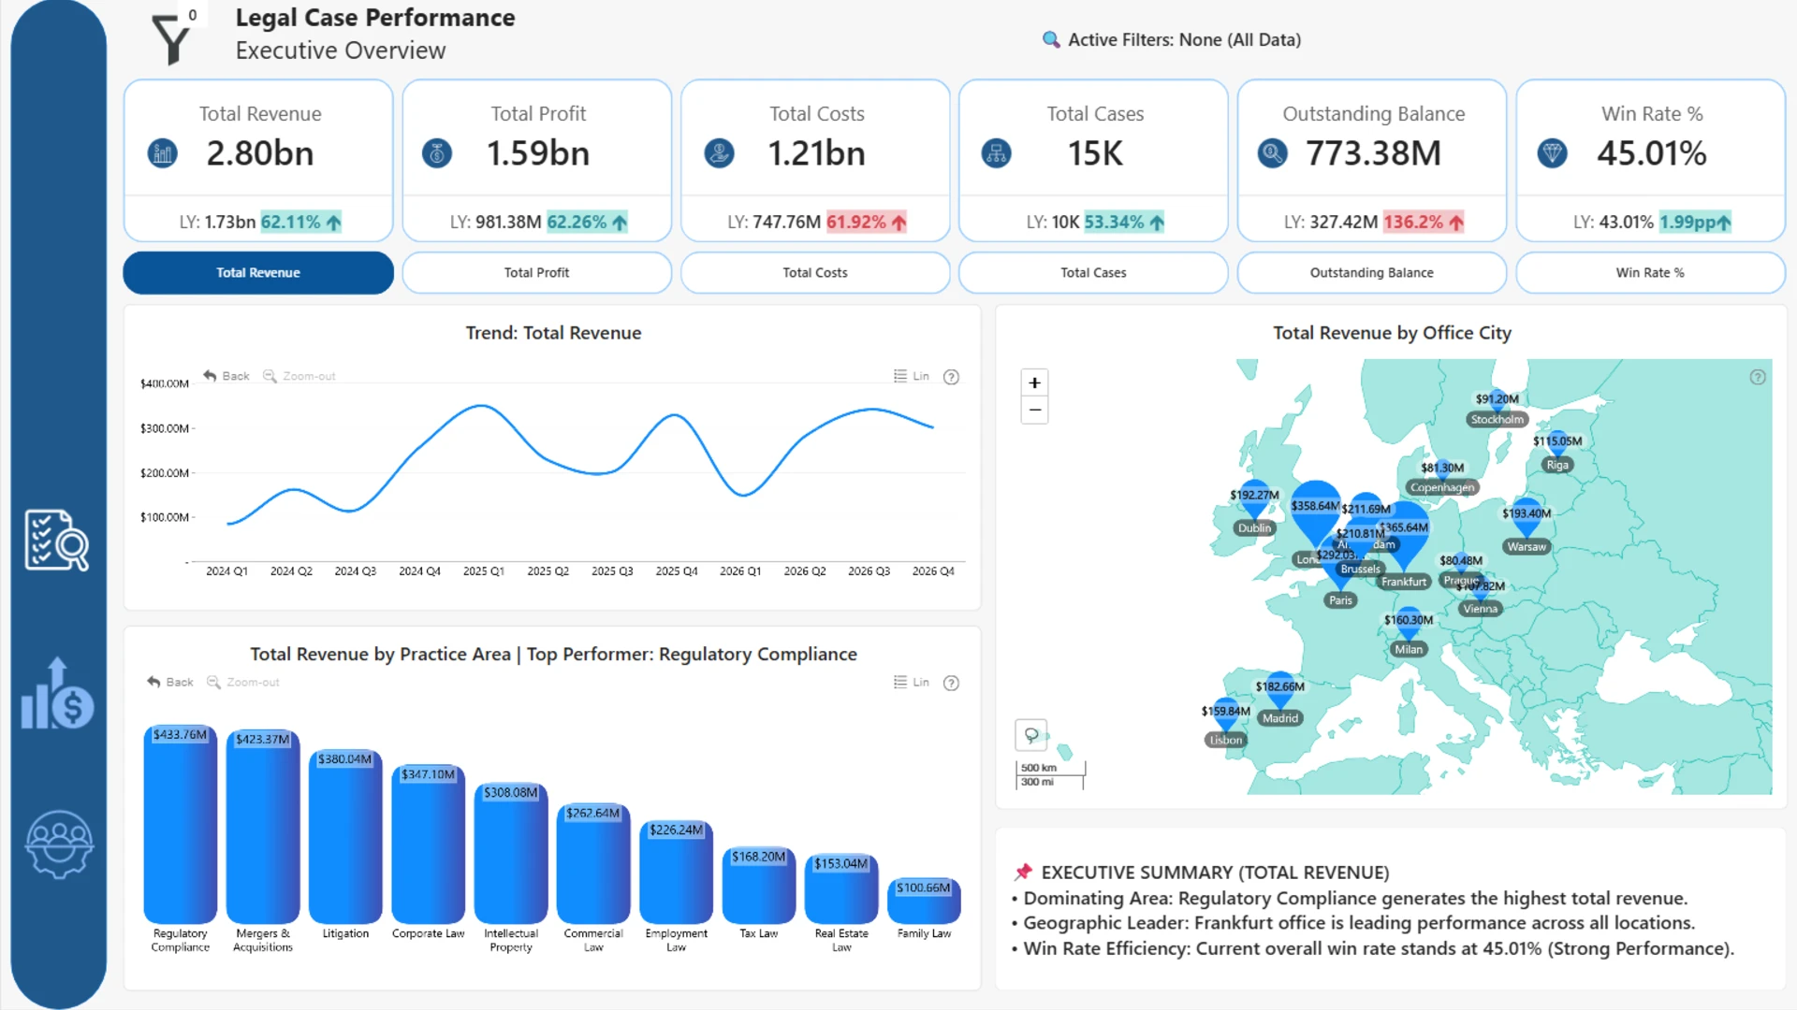
Task: Select the Employment Law bar
Action: tap(677, 873)
